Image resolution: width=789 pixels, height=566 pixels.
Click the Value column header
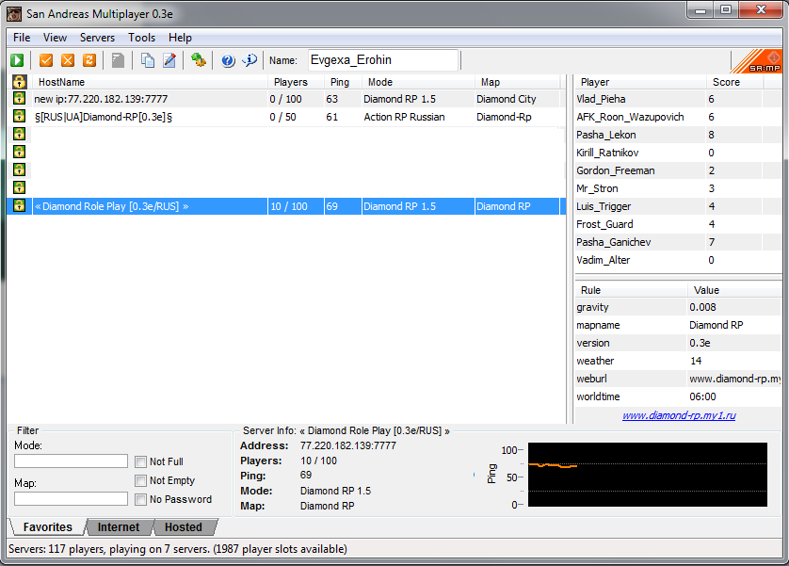coord(734,290)
